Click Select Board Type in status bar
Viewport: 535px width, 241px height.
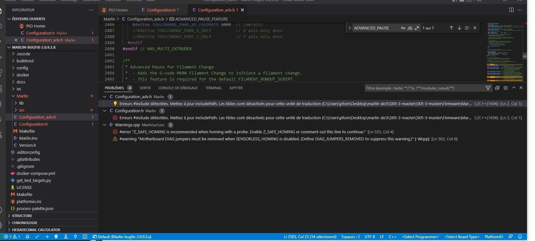(x=462, y=237)
